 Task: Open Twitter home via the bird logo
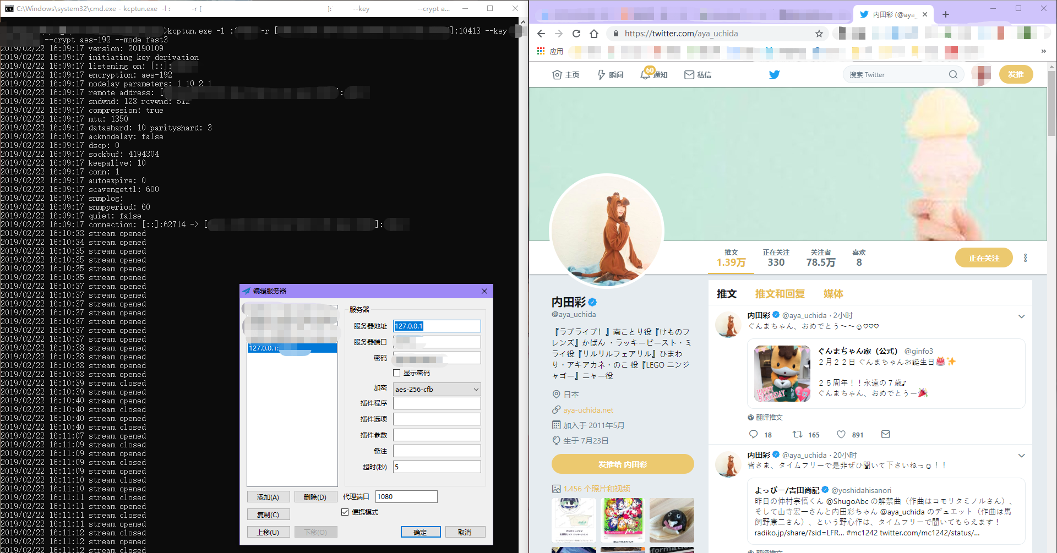coord(774,74)
